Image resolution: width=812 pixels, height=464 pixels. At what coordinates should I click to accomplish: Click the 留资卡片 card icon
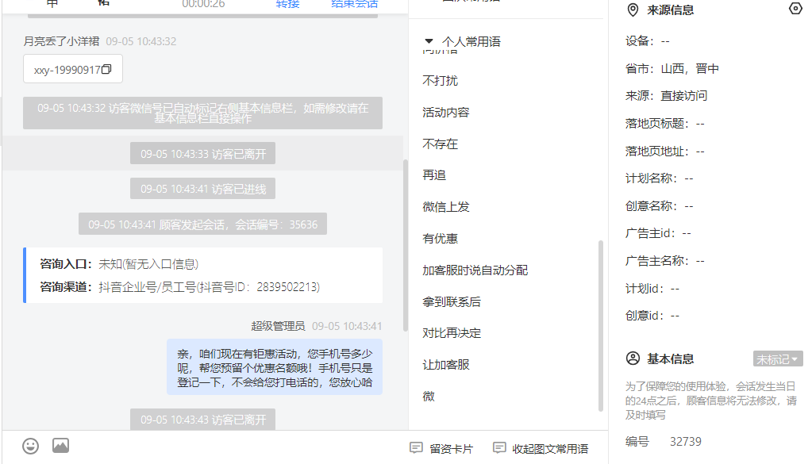pos(416,448)
